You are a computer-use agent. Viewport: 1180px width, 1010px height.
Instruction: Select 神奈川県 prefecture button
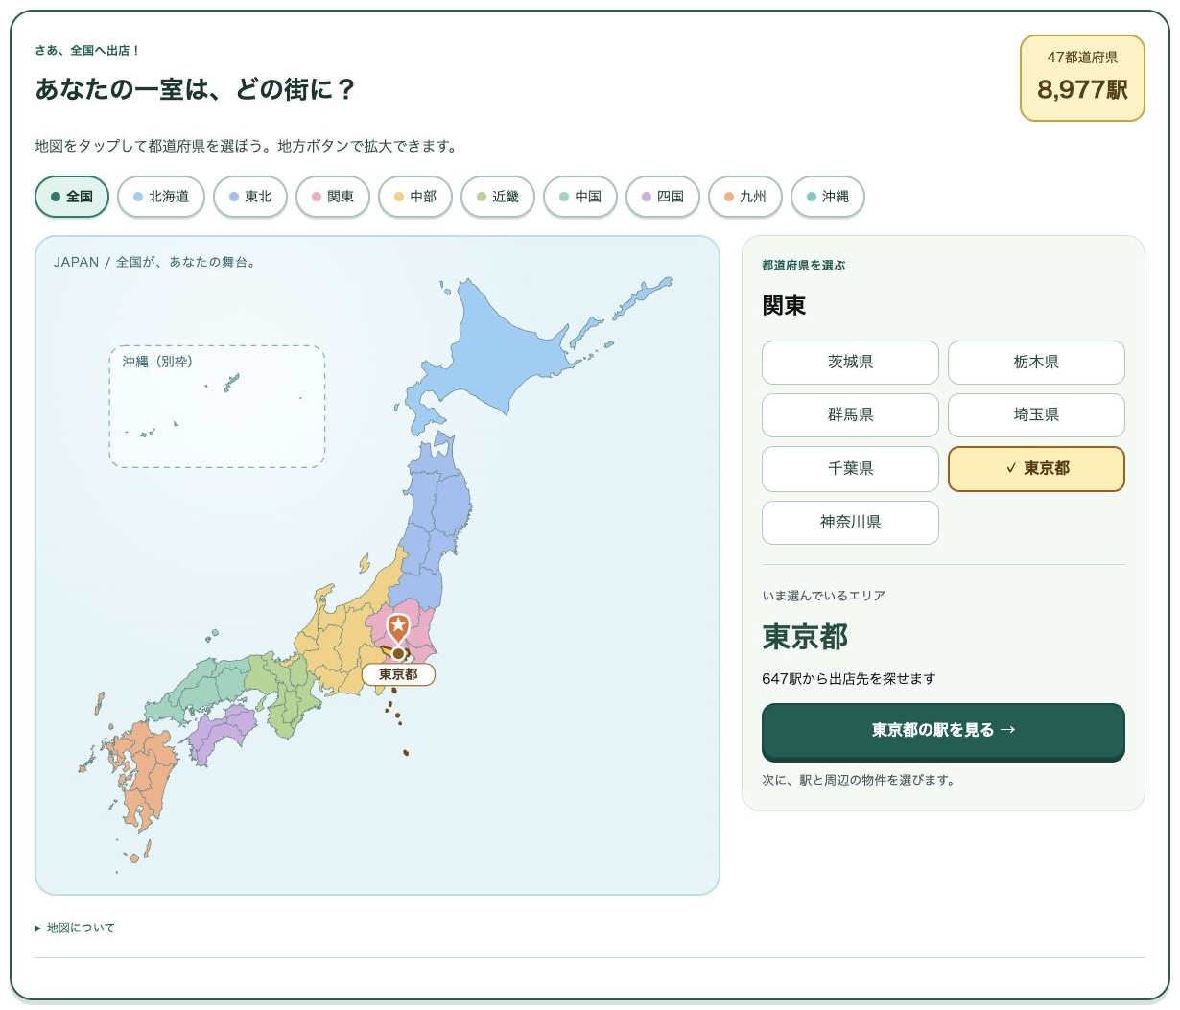tap(850, 523)
